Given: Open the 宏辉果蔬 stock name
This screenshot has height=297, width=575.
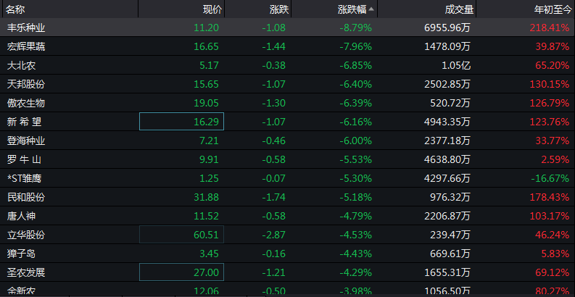Looking at the screenshot, I should 26,47.
